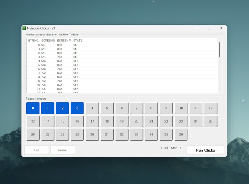Screen dimensions: 249x184
Task: Disable the blue number 3 toggle
Action: pos(77,108)
